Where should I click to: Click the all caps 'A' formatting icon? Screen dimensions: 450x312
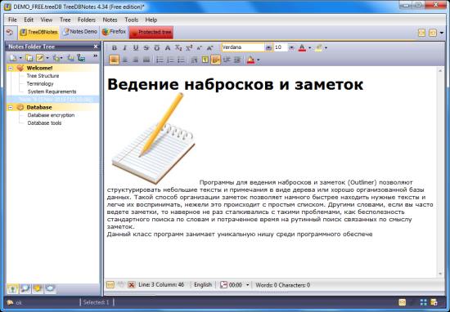(168, 48)
